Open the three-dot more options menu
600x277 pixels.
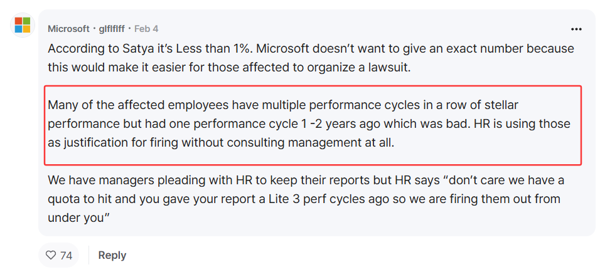[576, 29]
